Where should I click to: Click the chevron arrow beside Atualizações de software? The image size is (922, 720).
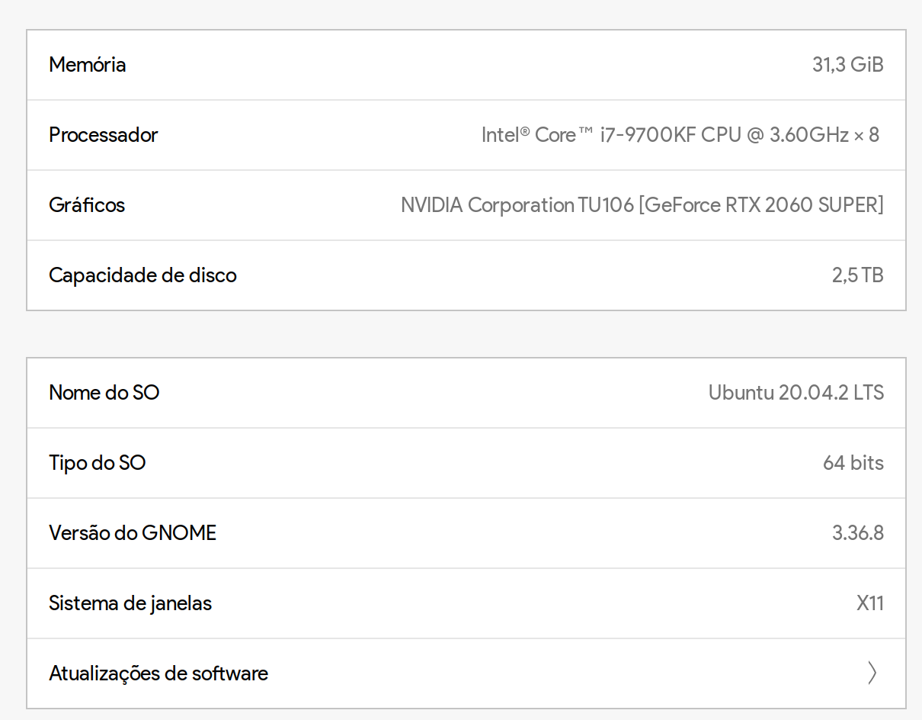tap(872, 673)
